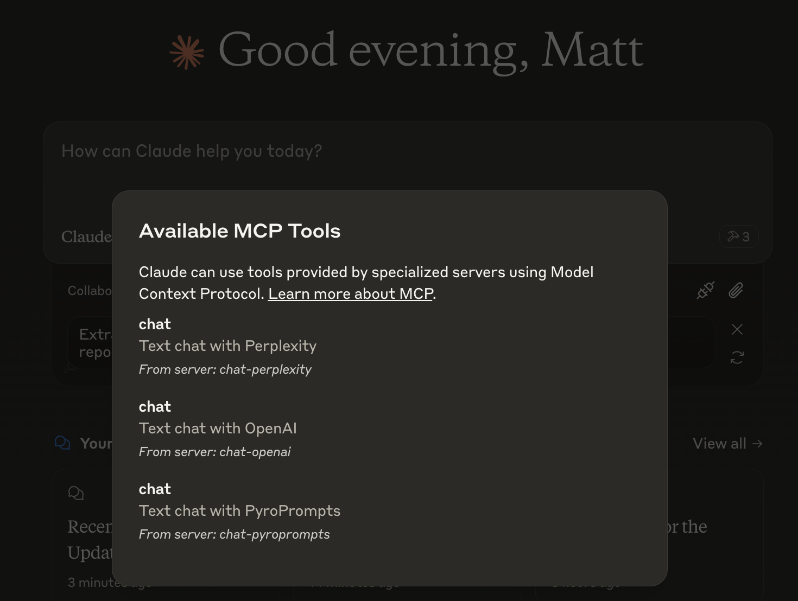Click the chat bubble icon on the recent chat card
Image resolution: width=798 pixels, height=601 pixels.
[76, 493]
